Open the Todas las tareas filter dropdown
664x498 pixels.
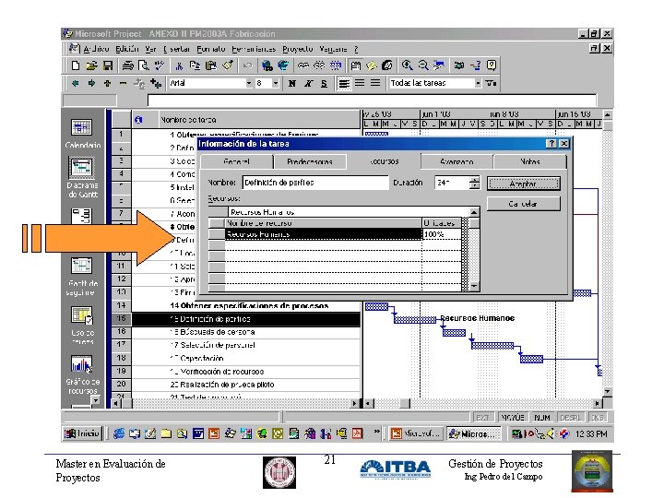click(x=478, y=83)
